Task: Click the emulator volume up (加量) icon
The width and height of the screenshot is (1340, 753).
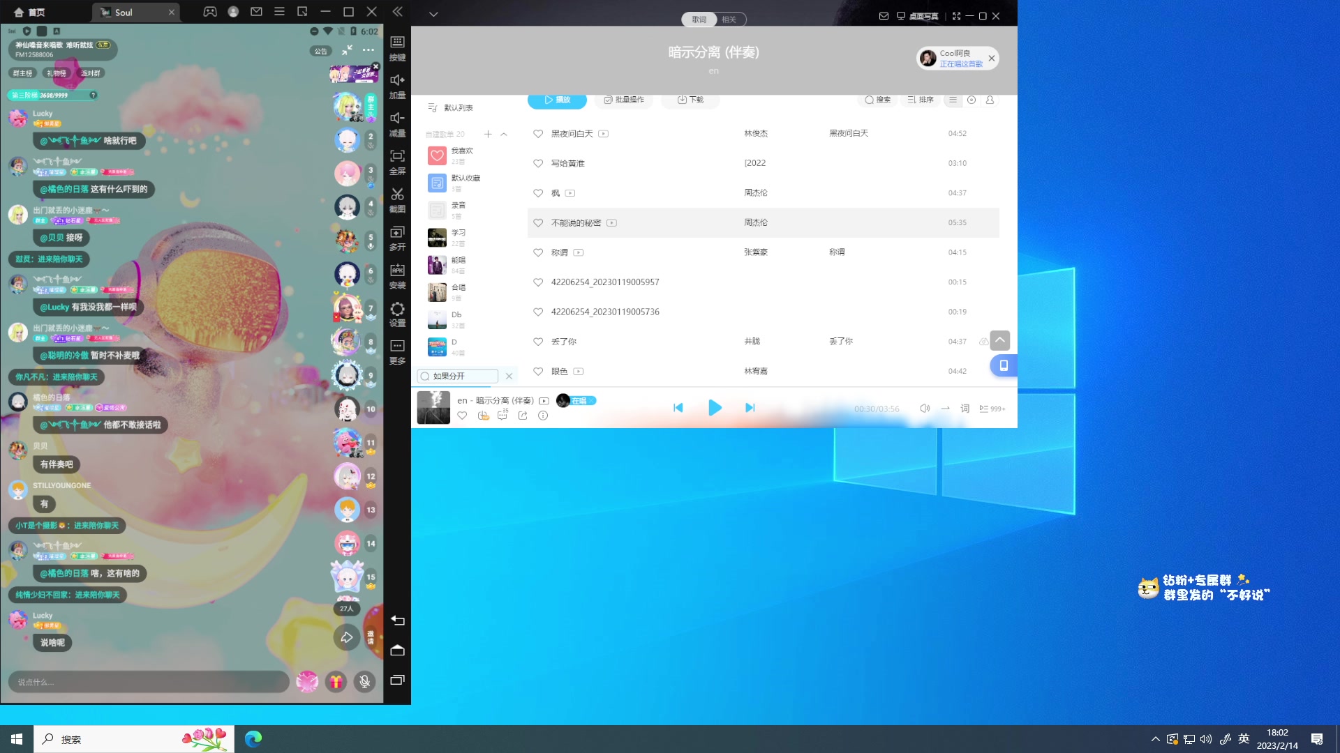Action: pyautogui.click(x=397, y=81)
